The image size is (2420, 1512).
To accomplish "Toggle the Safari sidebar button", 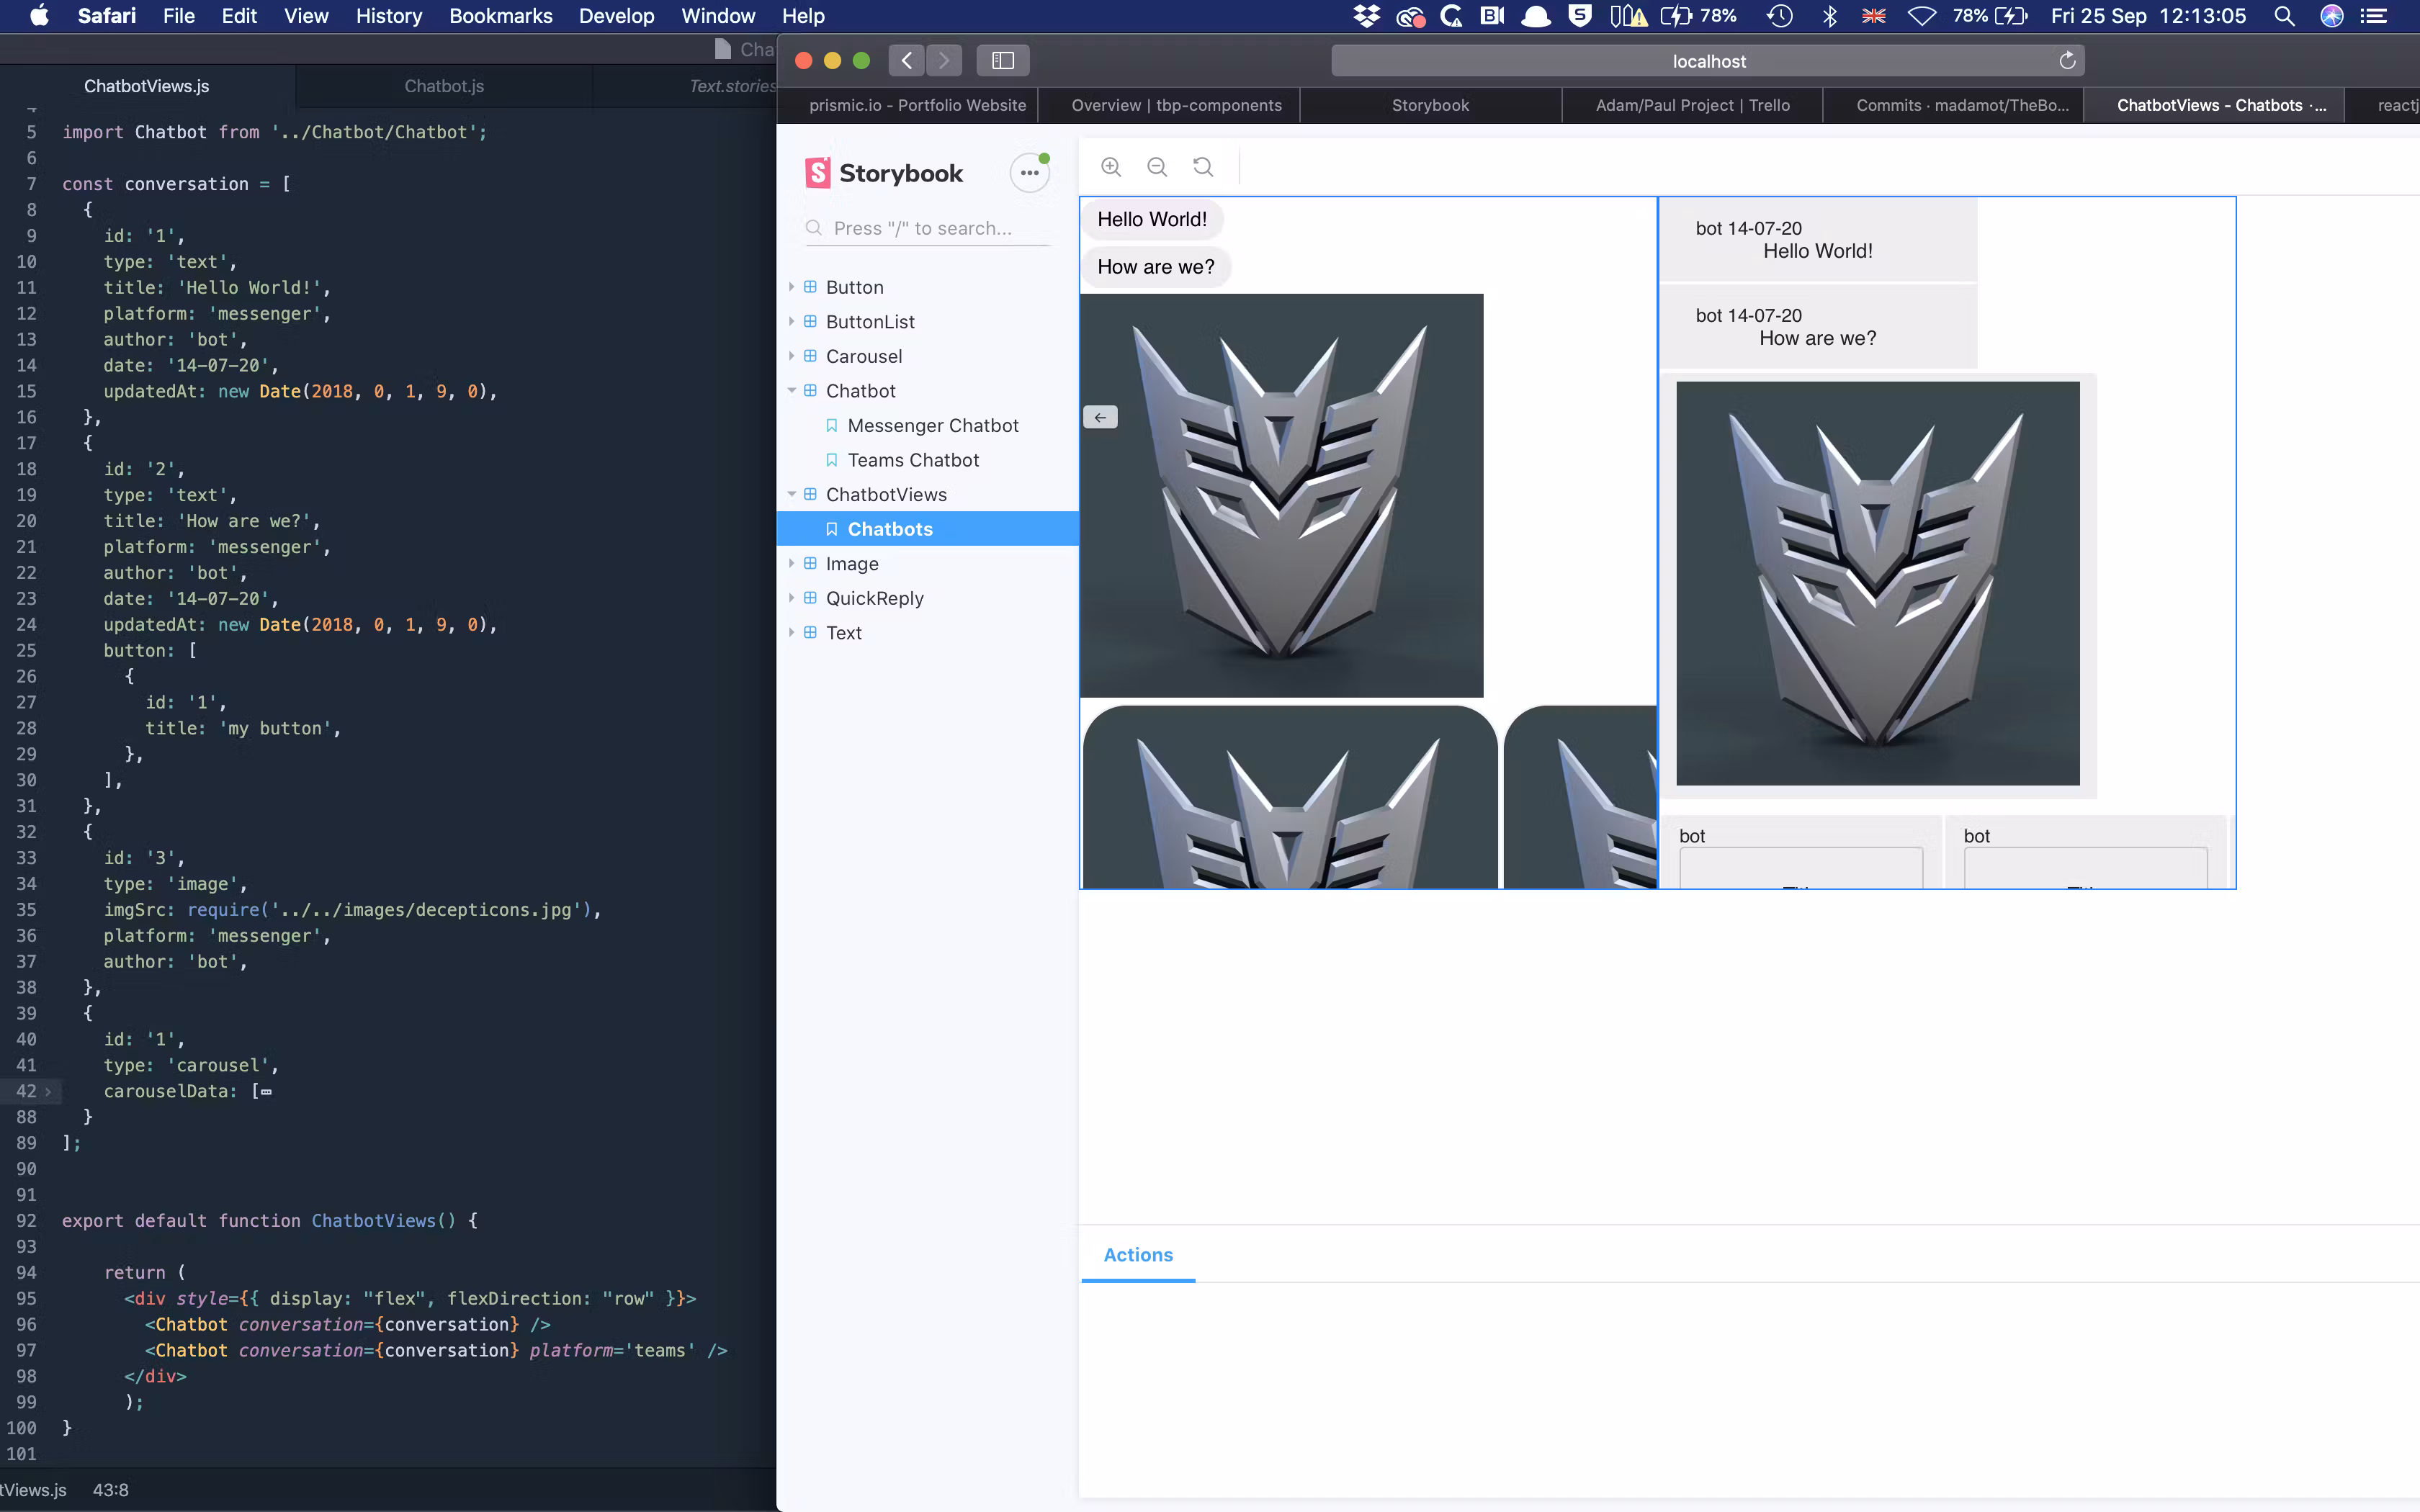I will tap(1003, 61).
